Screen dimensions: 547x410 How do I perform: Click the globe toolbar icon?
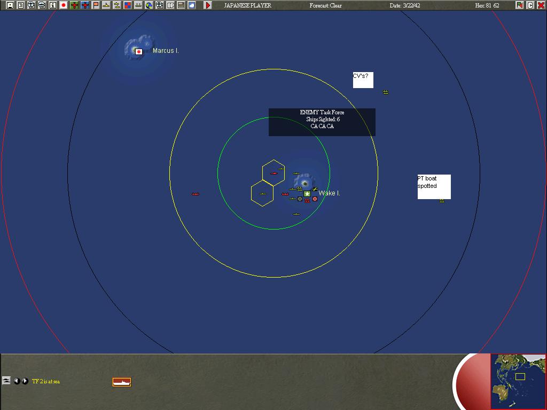click(x=149, y=5)
